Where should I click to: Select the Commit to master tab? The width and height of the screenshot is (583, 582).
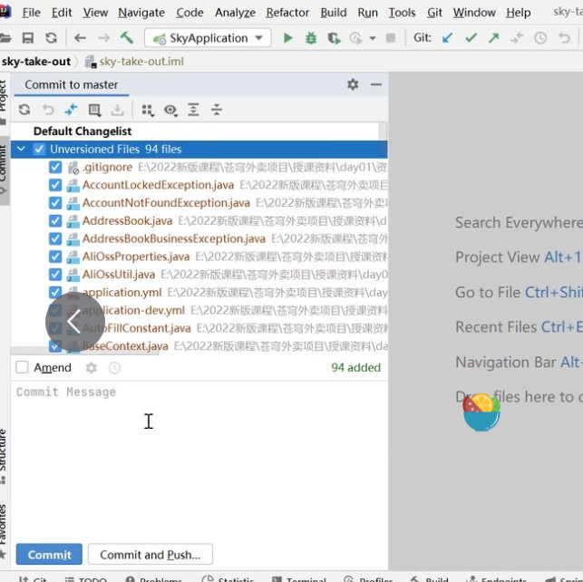[71, 84]
